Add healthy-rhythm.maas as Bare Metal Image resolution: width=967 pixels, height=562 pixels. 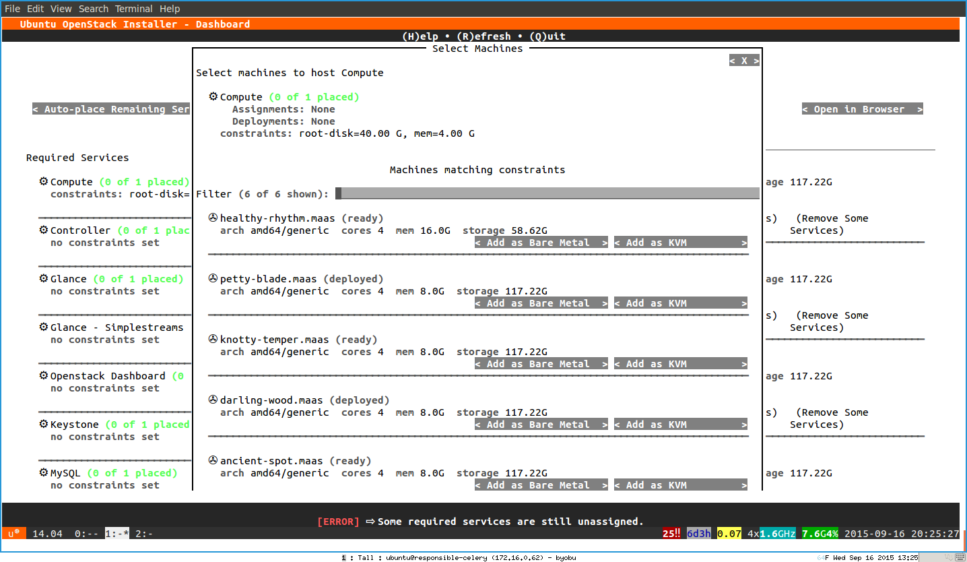[x=541, y=243]
